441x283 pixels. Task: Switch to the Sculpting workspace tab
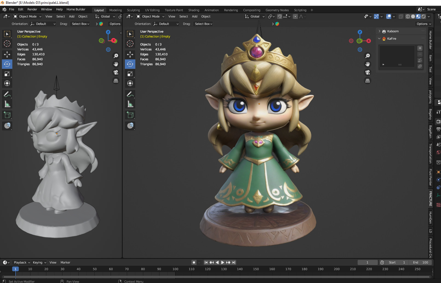click(x=133, y=10)
